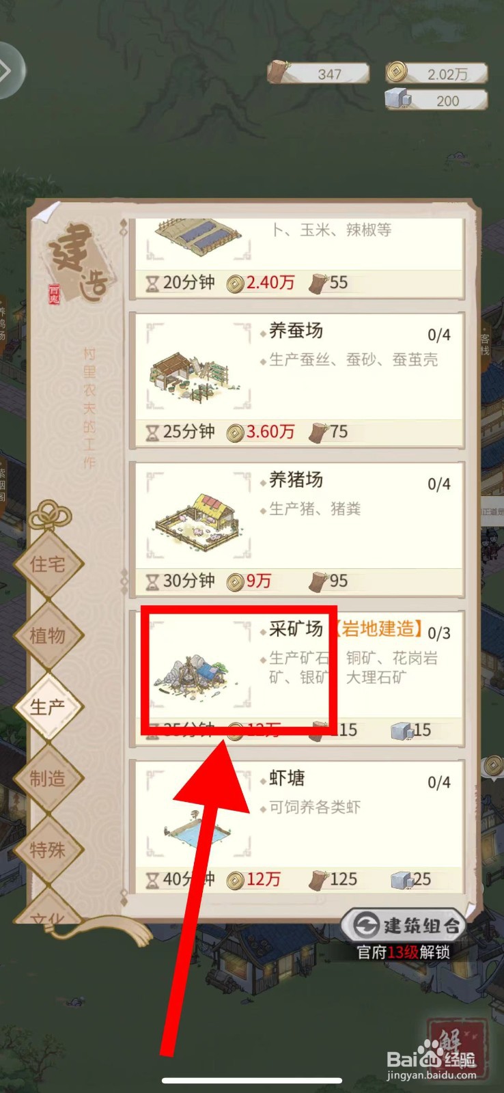Image resolution: width=504 pixels, height=1093 pixels.
Task: Select the 生产 production tab
Action: [x=48, y=707]
